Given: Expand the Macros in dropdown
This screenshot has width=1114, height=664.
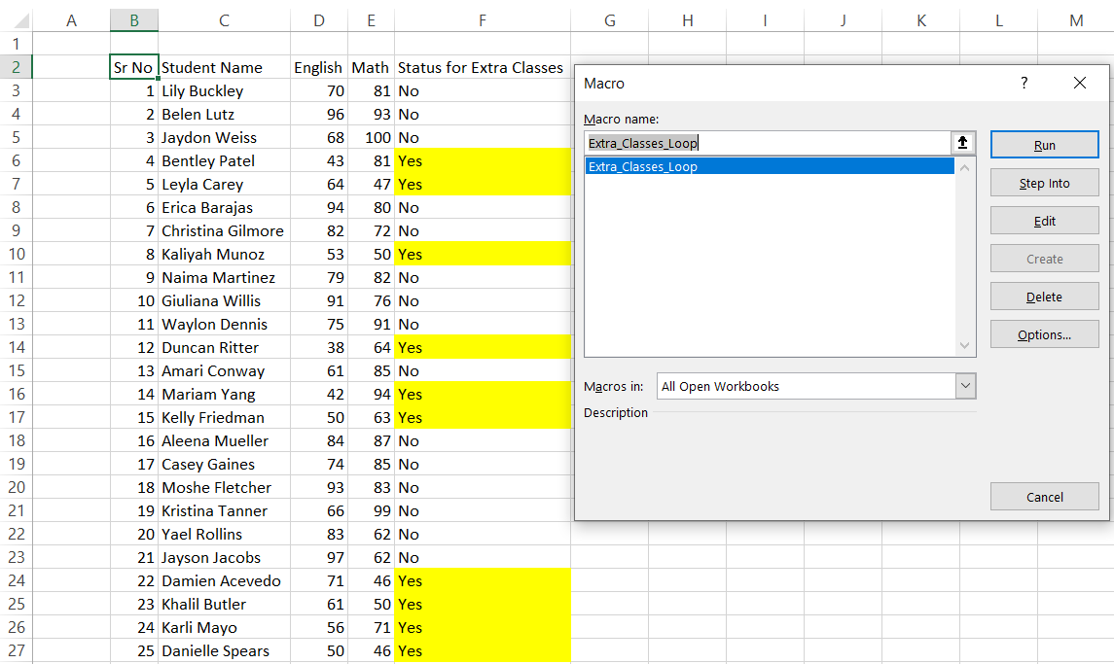Looking at the screenshot, I should coord(964,386).
